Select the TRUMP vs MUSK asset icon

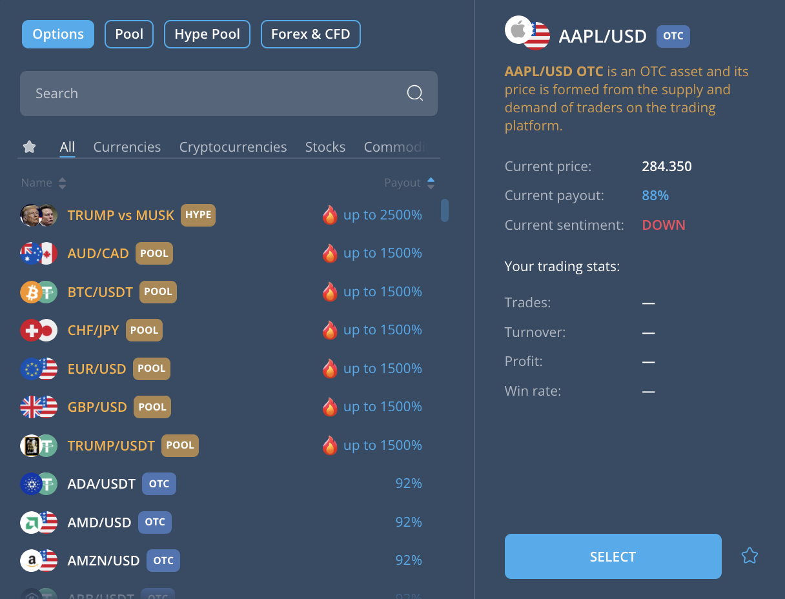pyautogui.click(x=38, y=214)
